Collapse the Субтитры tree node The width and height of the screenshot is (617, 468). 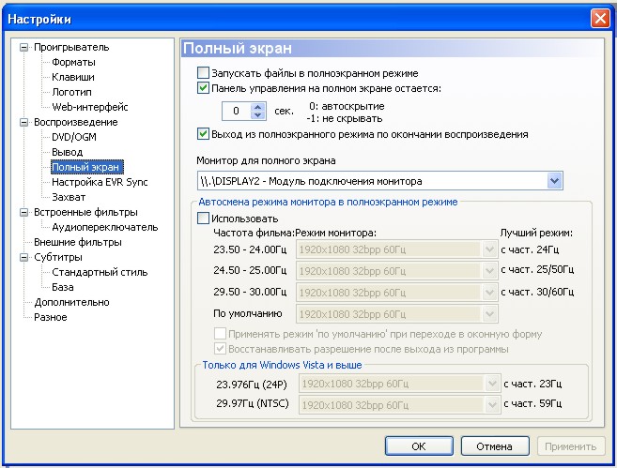[x=24, y=257]
